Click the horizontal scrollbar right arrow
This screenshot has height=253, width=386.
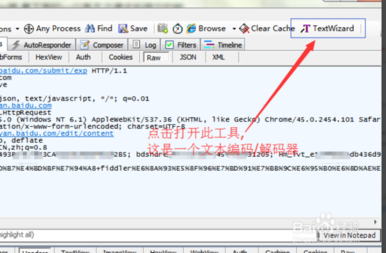376,222
